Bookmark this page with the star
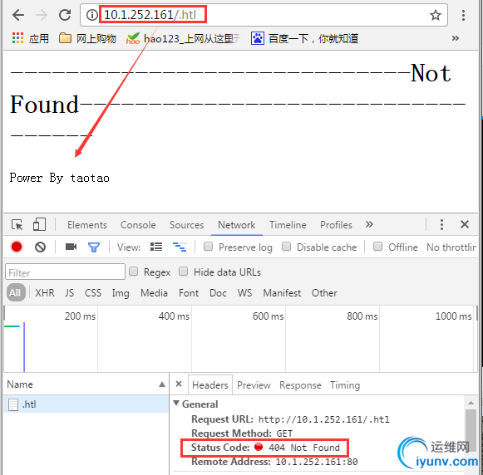This screenshot has height=475, width=483. click(x=436, y=15)
